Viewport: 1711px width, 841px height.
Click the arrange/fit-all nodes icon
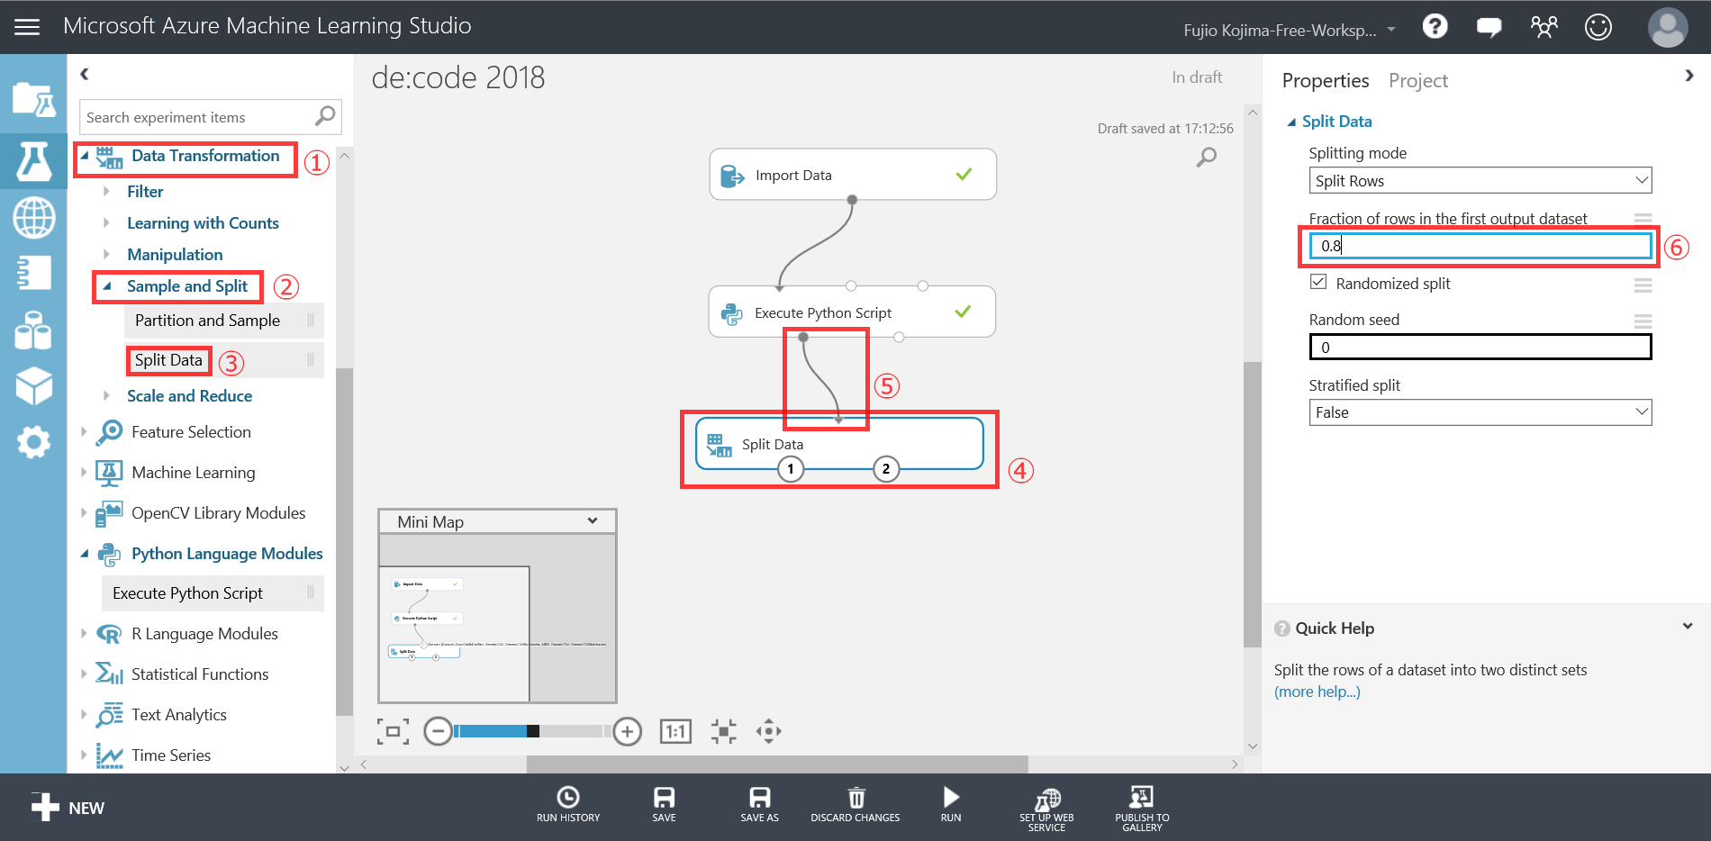coord(723,731)
